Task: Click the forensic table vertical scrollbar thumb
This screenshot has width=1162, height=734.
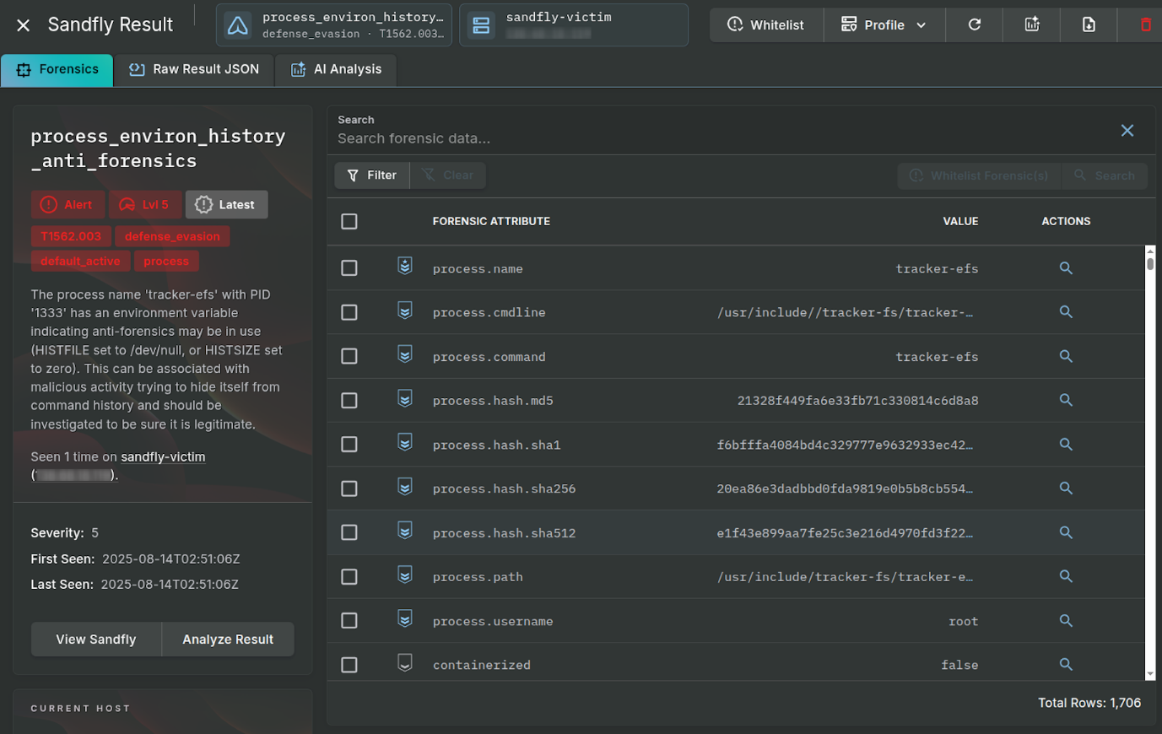Action: [x=1150, y=263]
